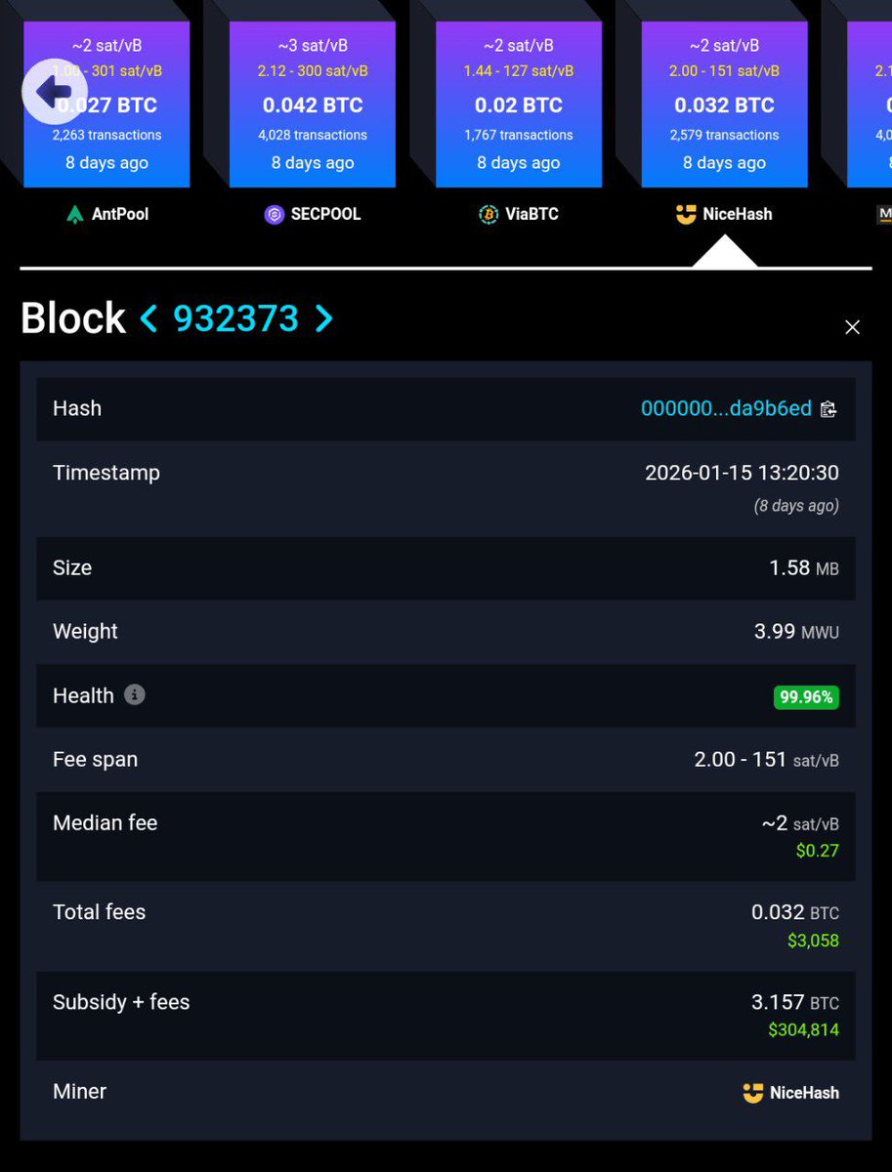Click the 99.96% health badge
The image size is (892, 1172).
806,696
